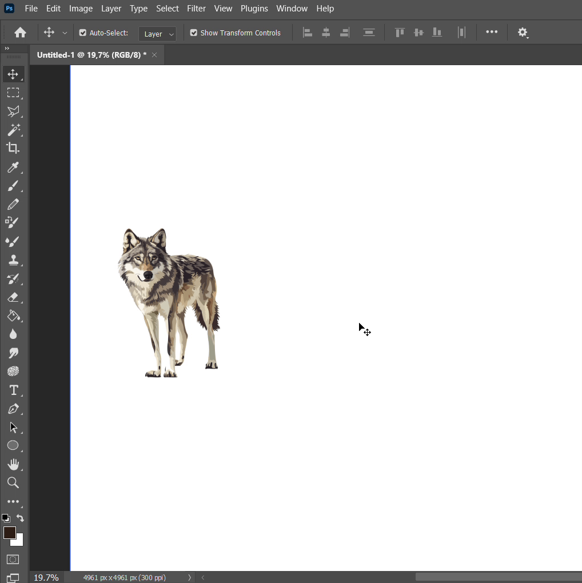Pick the Eyedropper tool
The height and width of the screenshot is (583, 582).
[13, 167]
